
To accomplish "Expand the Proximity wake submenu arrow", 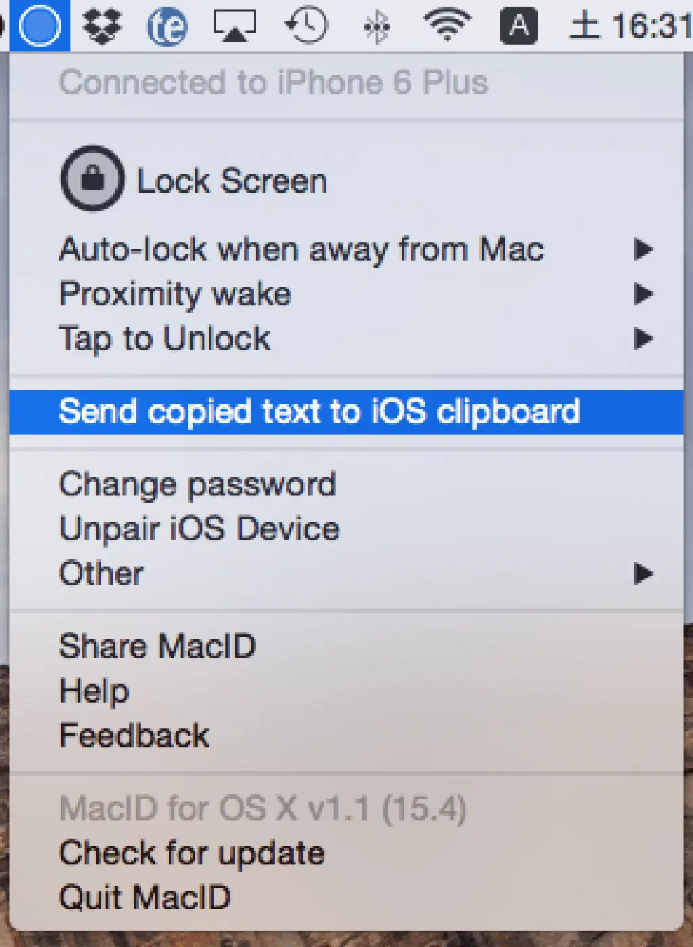I will point(643,294).
